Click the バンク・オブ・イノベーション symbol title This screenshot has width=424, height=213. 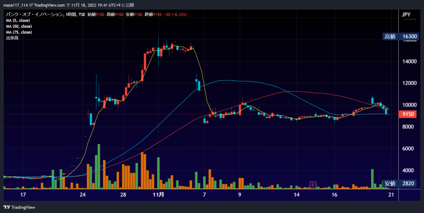pyautogui.click(x=35, y=14)
